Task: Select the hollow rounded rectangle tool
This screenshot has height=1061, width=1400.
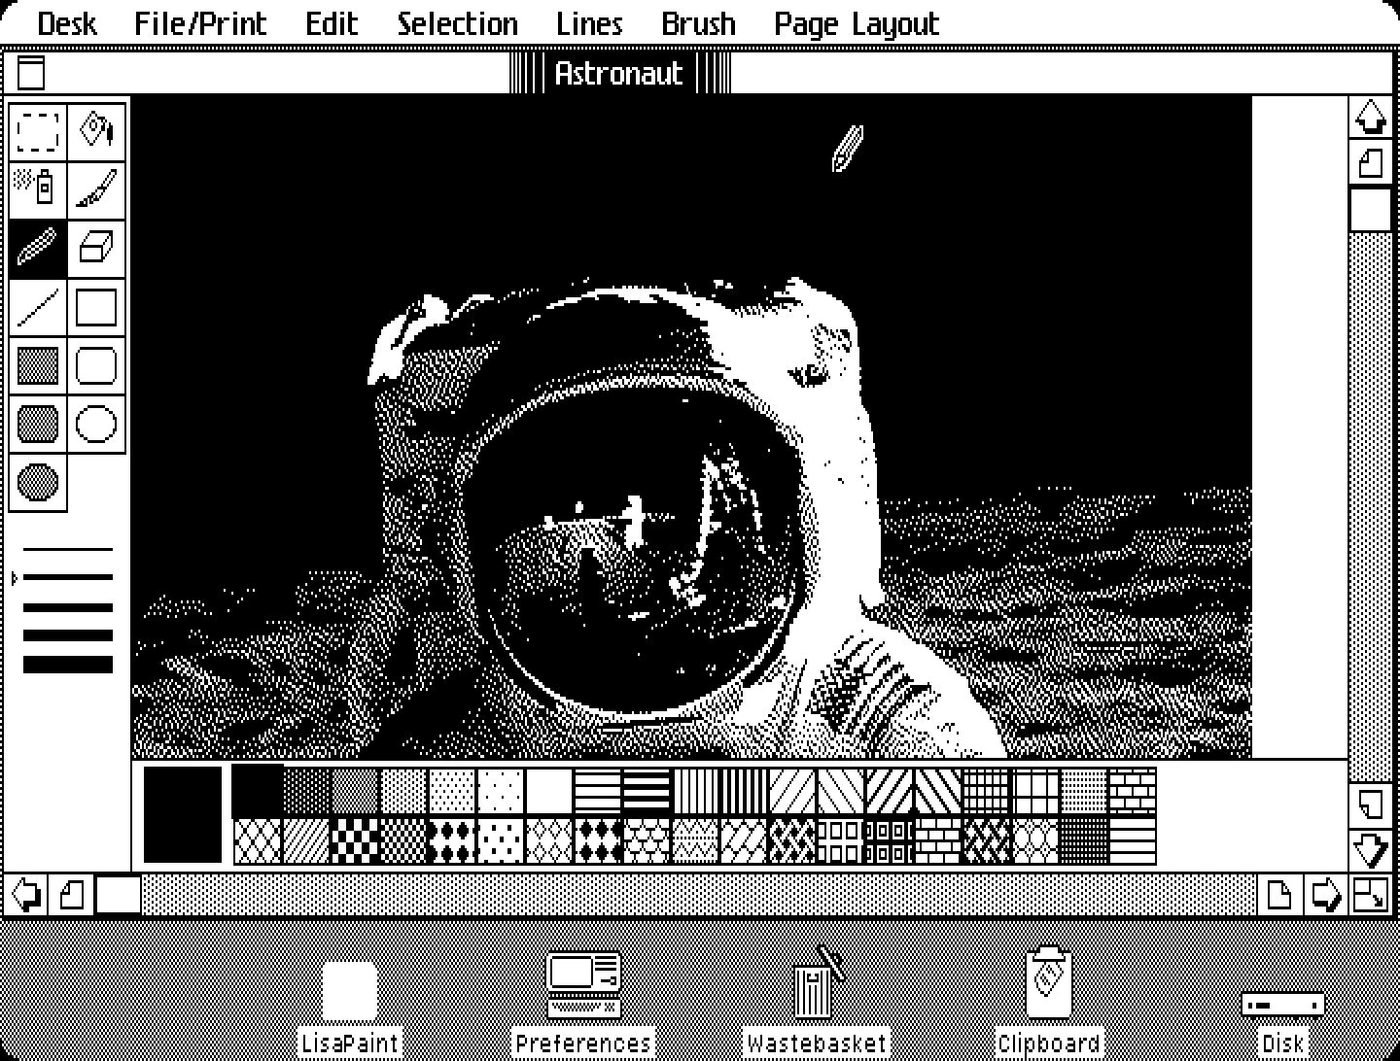Action: tap(96, 365)
